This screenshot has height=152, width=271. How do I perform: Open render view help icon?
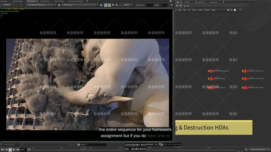pos(172,5)
